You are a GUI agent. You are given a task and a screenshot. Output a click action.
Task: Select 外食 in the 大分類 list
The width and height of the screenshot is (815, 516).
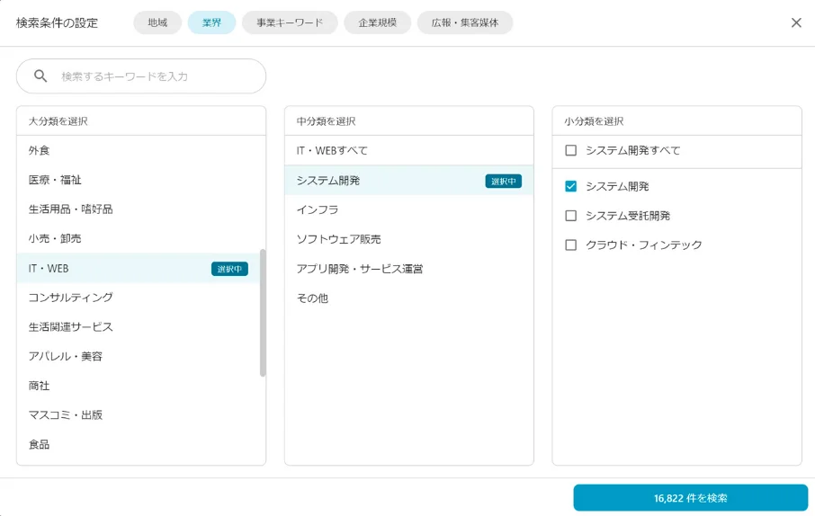(x=139, y=151)
